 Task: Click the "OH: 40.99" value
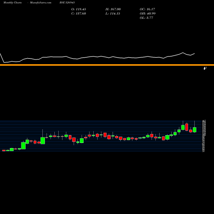pyautogui.click(x=148, y=14)
